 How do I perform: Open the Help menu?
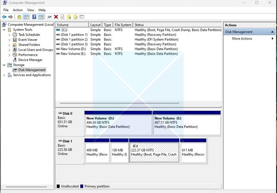click(x=42, y=10)
